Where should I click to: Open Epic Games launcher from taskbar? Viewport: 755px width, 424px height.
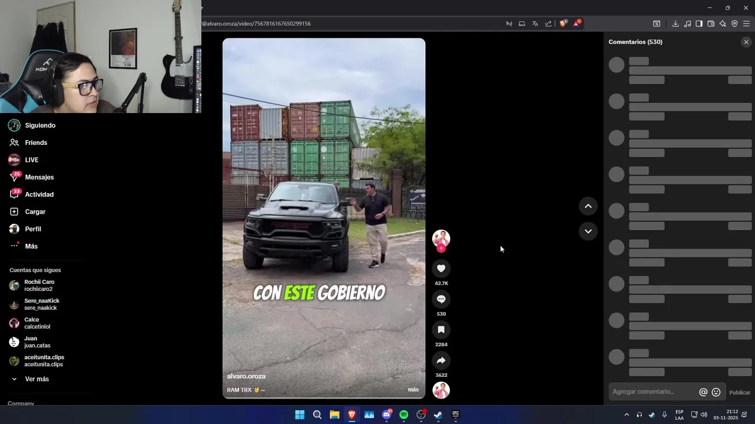455,415
